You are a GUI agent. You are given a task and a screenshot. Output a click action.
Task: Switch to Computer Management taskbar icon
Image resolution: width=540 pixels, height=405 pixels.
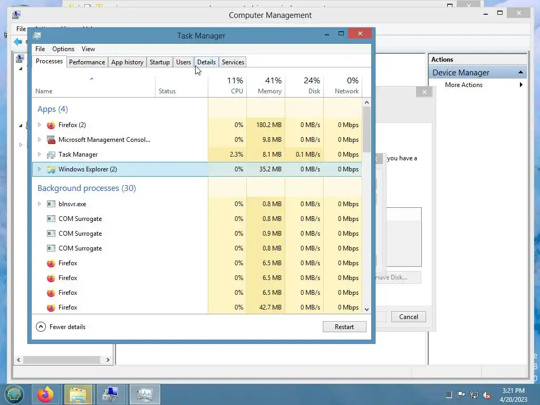tap(111, 394)
